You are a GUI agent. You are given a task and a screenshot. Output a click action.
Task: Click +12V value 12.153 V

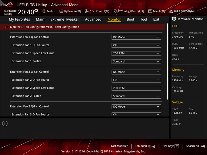point(177,113)
